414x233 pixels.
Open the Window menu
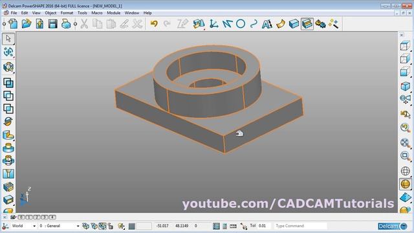click(x=132, y=13)
